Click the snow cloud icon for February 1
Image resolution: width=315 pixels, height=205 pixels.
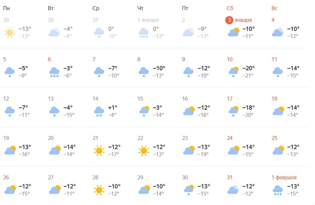tap(278, 190)
